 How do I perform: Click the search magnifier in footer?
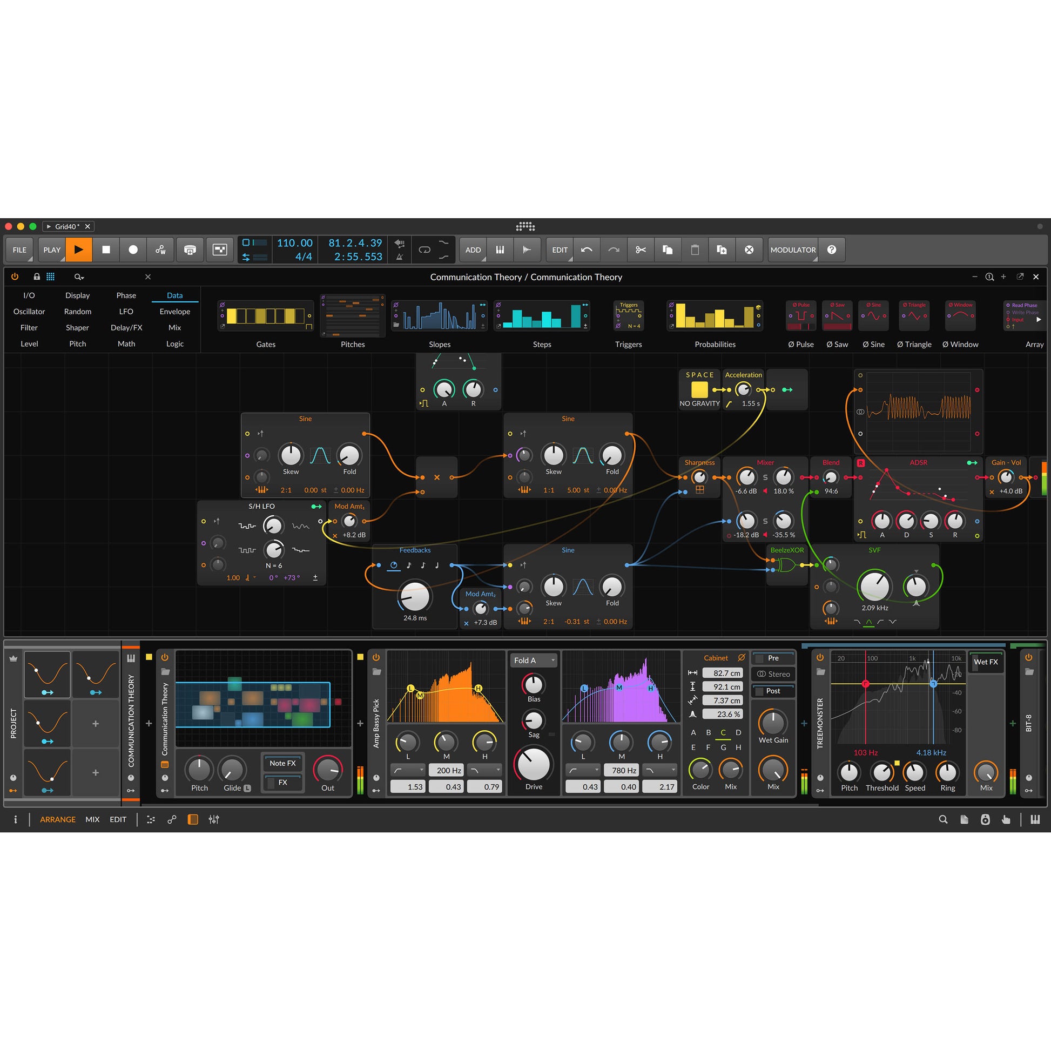(x=943, y=819)
